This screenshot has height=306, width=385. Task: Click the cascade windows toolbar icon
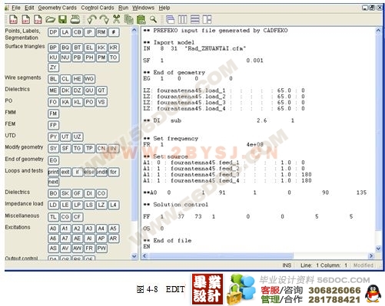click(170, 19)
